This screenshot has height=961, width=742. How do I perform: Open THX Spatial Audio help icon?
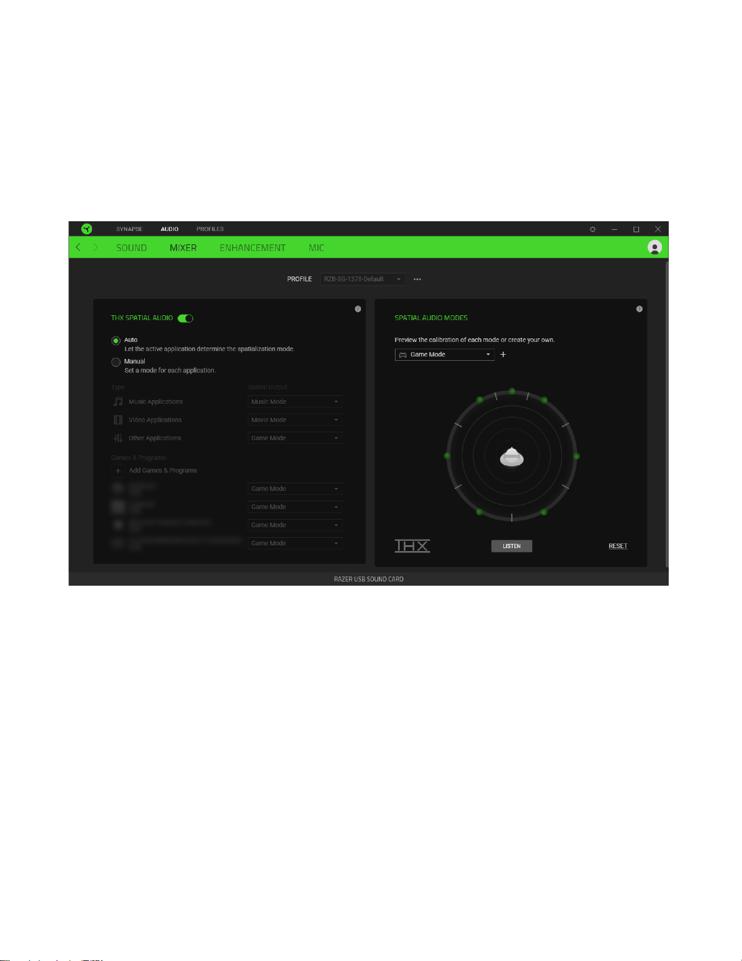pos(357,309)
